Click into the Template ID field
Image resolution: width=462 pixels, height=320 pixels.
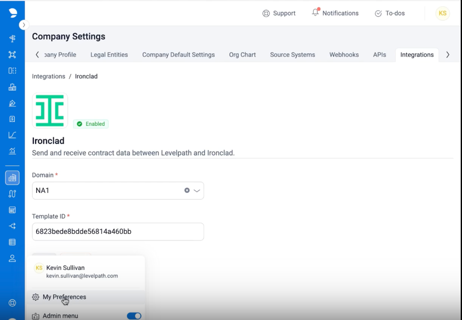[118, 232]
